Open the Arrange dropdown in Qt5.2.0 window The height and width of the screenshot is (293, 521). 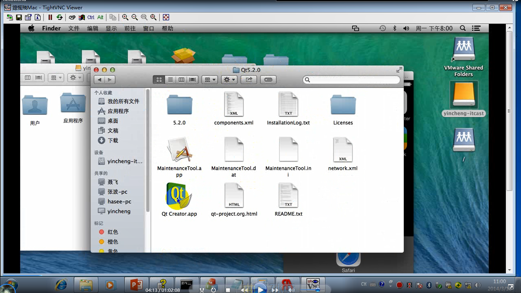point(210,80)
